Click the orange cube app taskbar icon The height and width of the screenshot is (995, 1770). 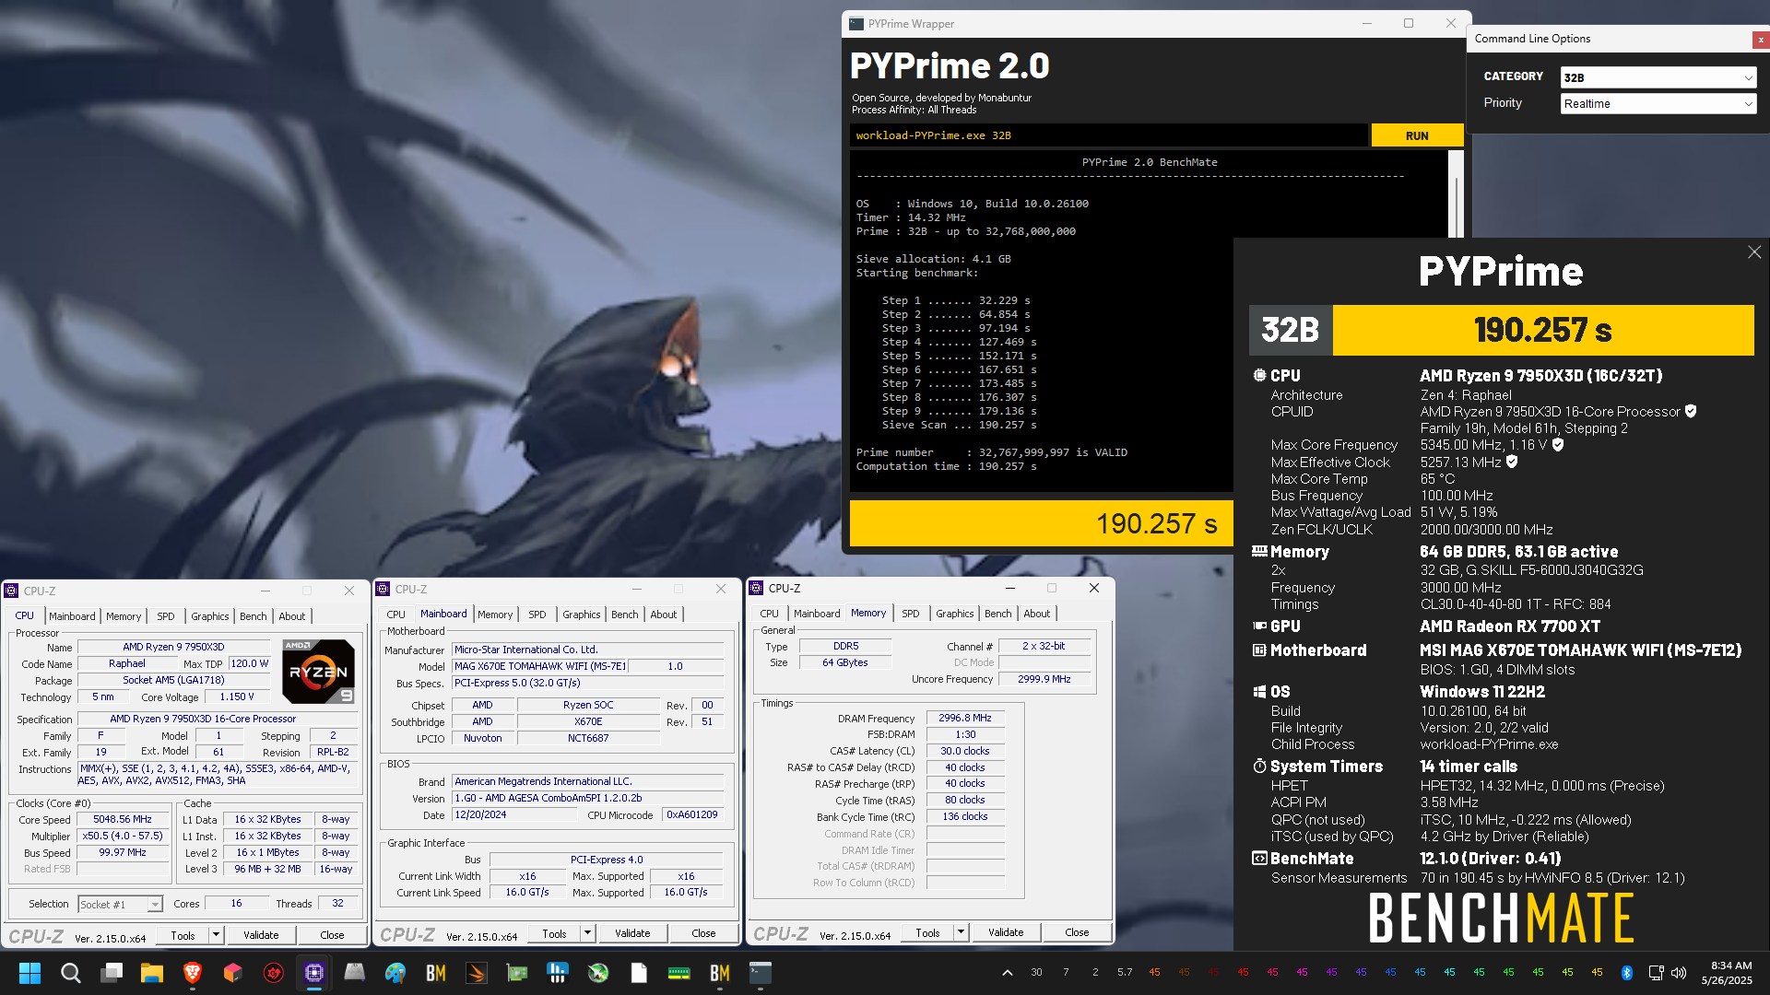[233, 973]
